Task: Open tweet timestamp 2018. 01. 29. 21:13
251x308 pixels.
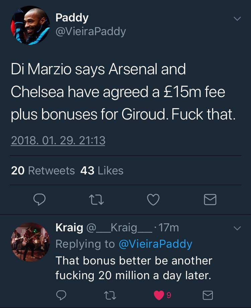Action: coord(58,140)
